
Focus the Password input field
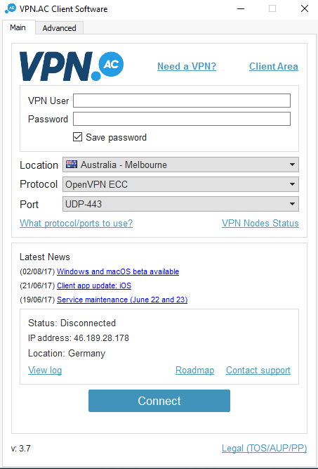pos(182,119)
